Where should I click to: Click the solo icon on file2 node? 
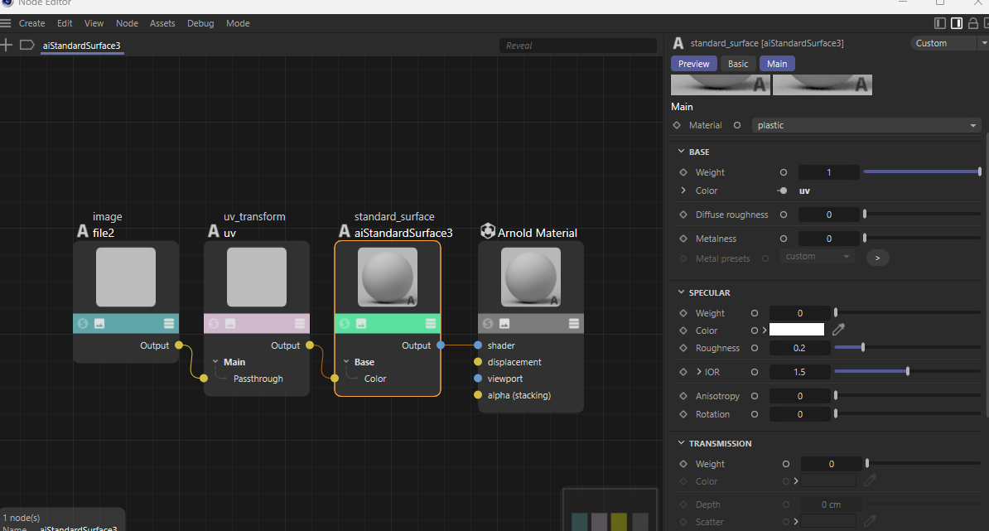[x=83, y=324]
